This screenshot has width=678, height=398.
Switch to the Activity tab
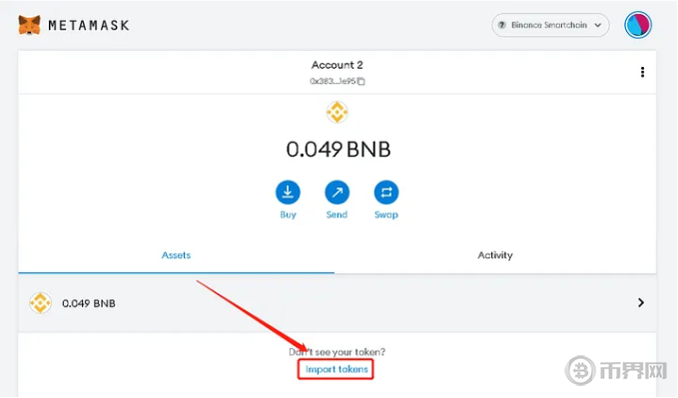(495, 255)
